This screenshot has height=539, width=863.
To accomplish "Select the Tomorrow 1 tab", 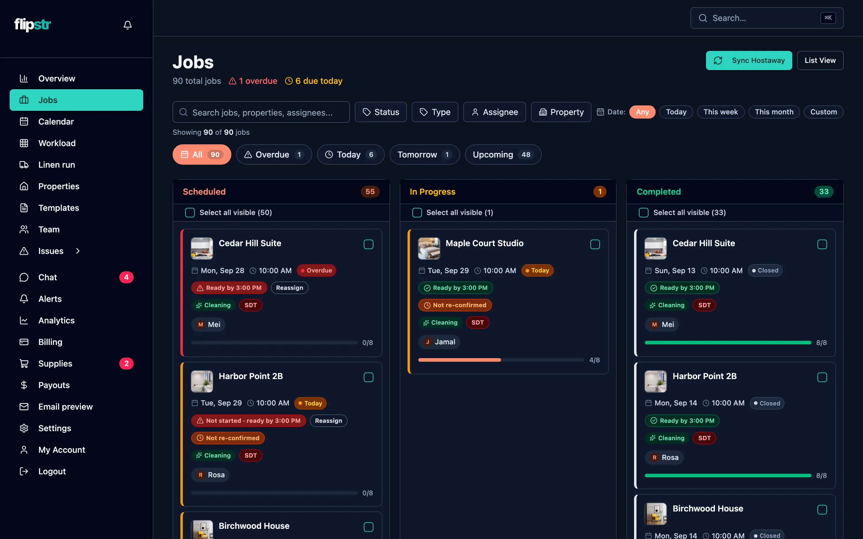I will (x=425, y=154).
